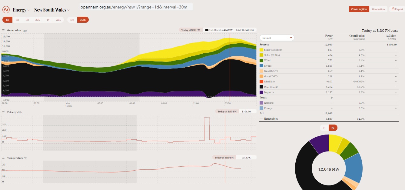Click the 12,045 MW donut center label
Image resolution: width=405 pixels, height=190 pixels.
pyautogui.click(x=329, y=169)
